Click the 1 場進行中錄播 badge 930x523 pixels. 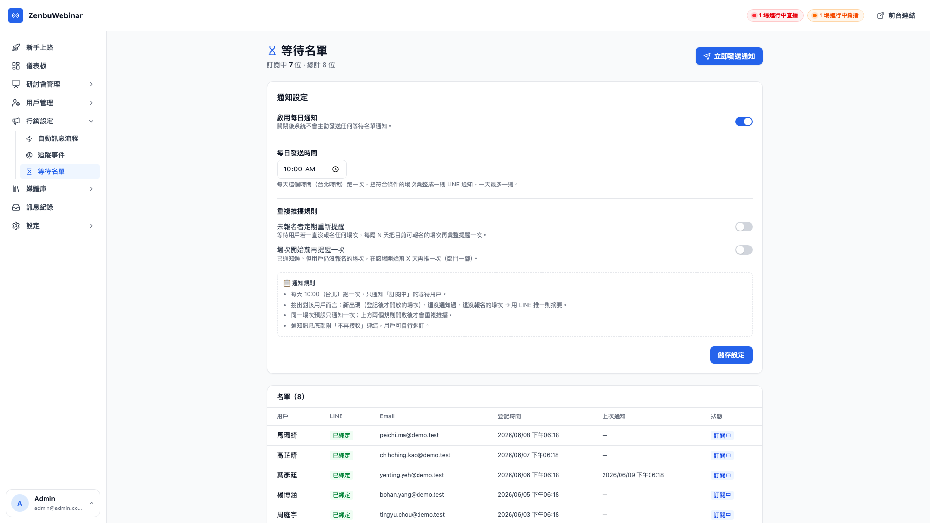[836, 15]
